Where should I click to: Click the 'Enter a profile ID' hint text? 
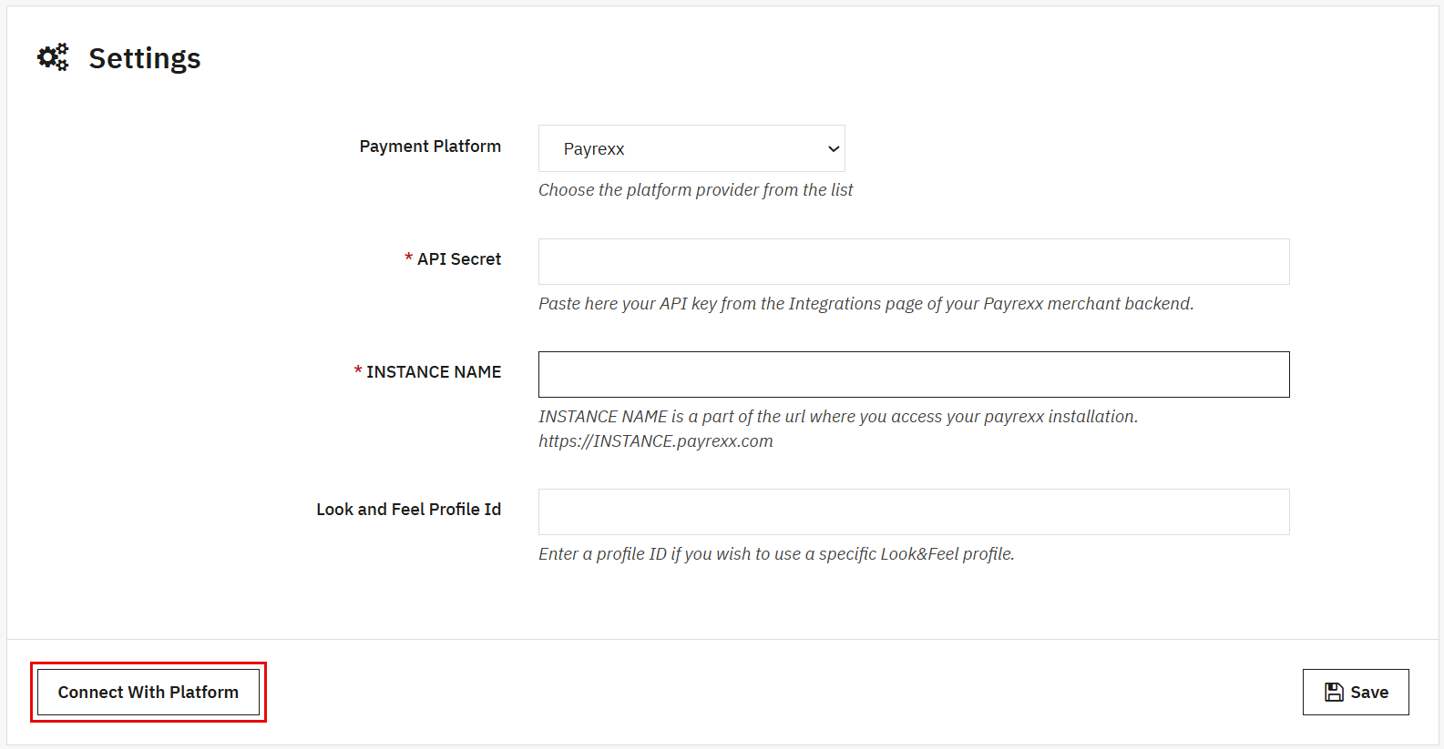776,554
